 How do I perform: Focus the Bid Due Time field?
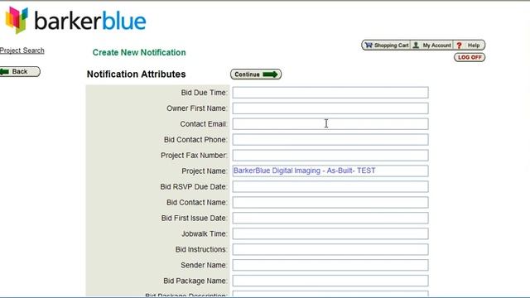coord(330,93)
